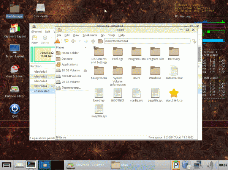Open the Partition Editor desktop shortcut

point(14,90)
